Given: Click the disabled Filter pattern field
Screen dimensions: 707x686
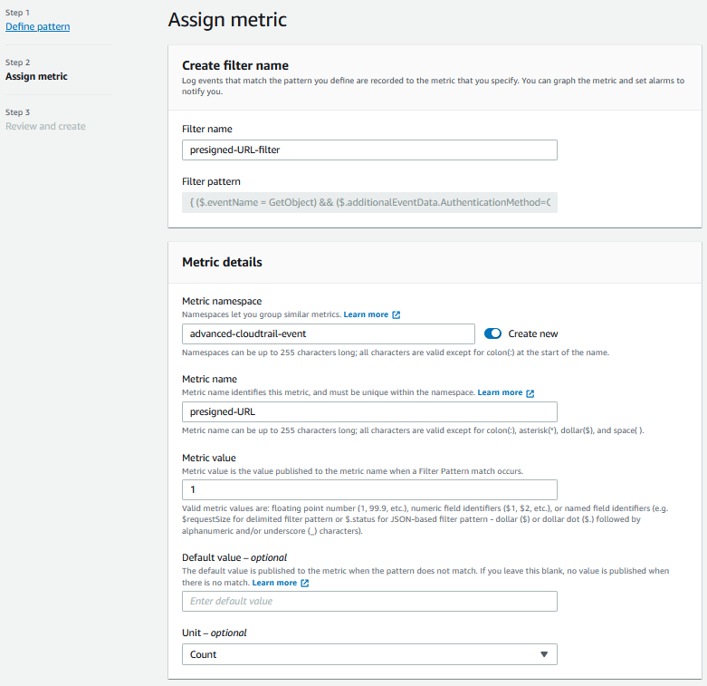Looking at the screenshot, I should click(x=369, y=203).
